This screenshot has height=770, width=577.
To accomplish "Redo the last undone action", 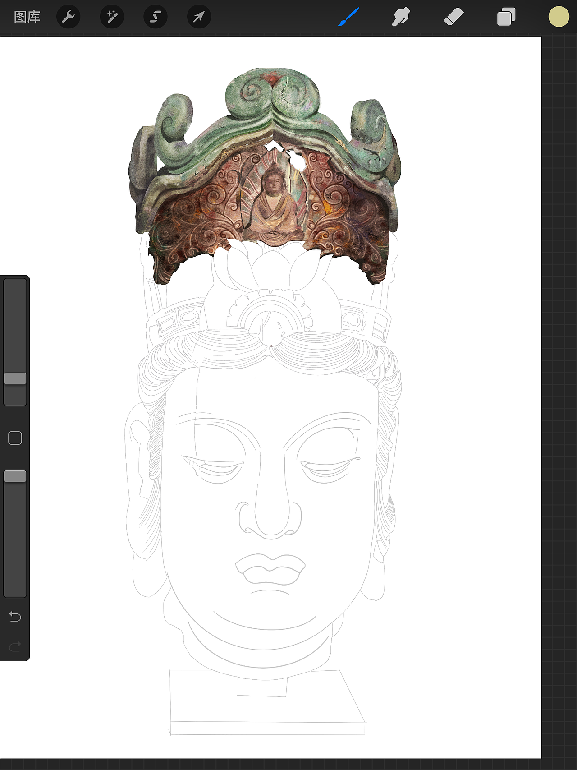I will (x=15, y=646).
